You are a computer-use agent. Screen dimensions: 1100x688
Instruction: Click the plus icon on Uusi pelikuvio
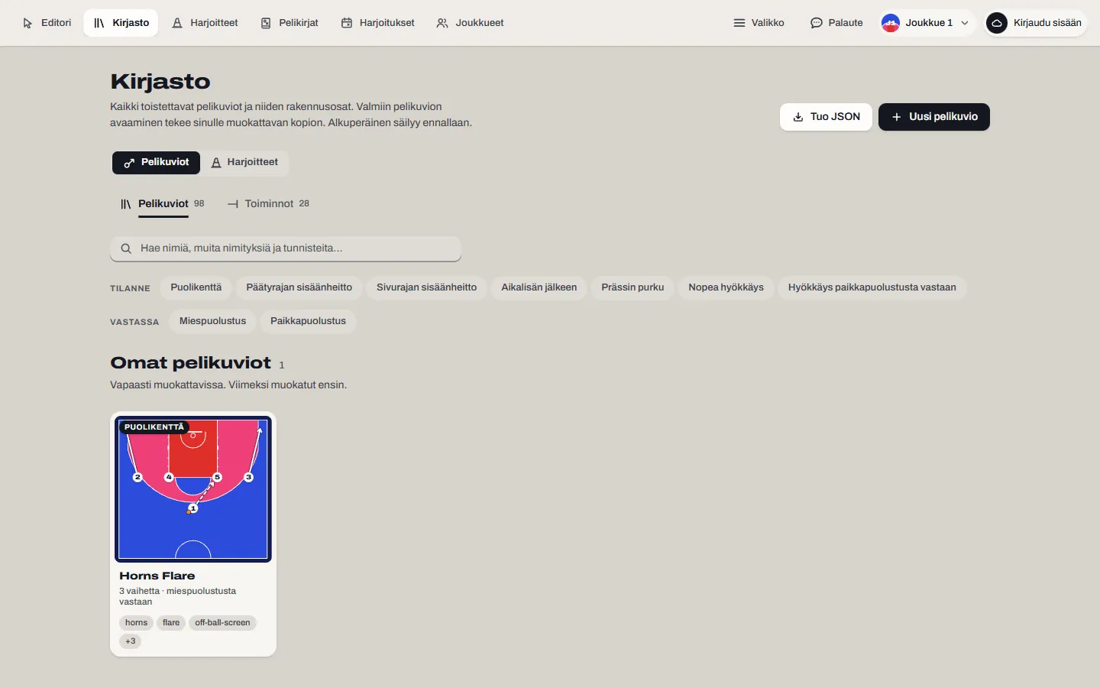point(897,117)
